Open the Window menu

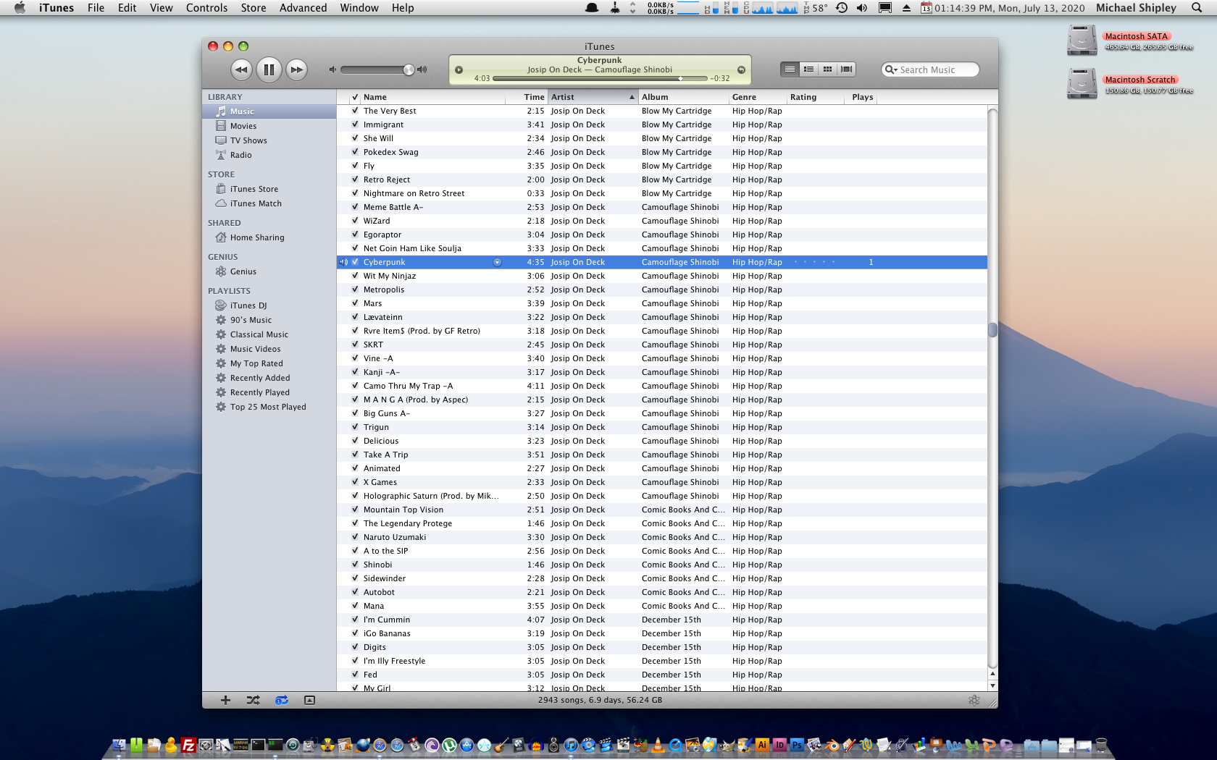(359, 8)
